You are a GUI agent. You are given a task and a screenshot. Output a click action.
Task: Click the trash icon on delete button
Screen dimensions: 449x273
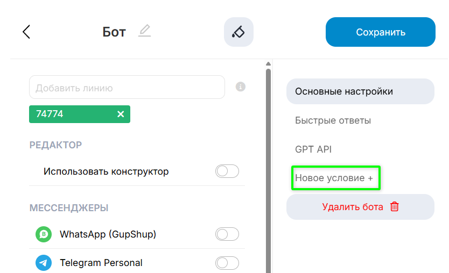(x=395, y=207)
